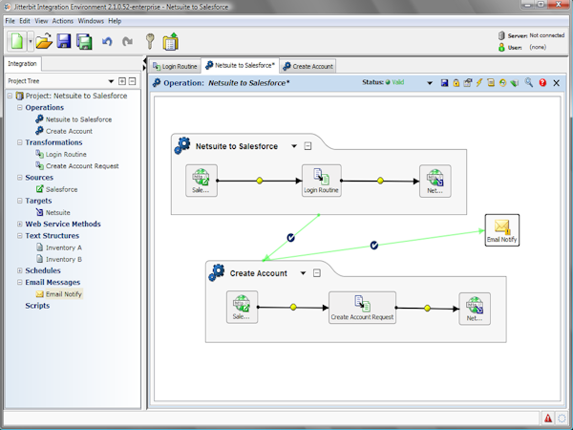Open the dropdown arrow beside New icon

tap(31, 41)
